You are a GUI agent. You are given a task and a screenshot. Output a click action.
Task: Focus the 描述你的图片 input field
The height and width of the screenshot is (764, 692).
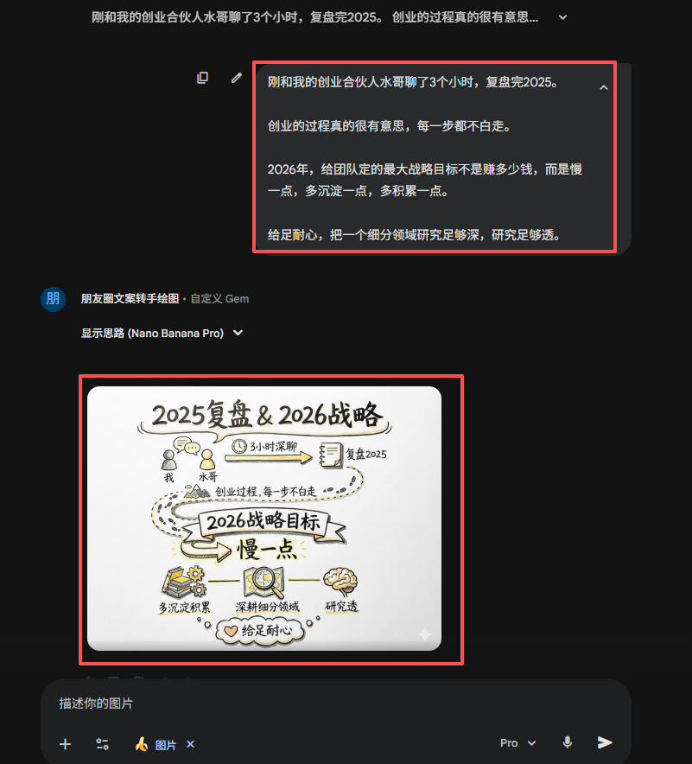[336, 704]
